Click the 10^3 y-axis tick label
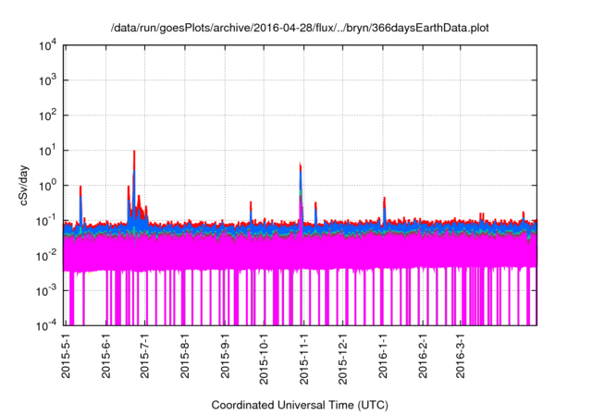Screen dimensions: 592x414 (x=47, y=80)
